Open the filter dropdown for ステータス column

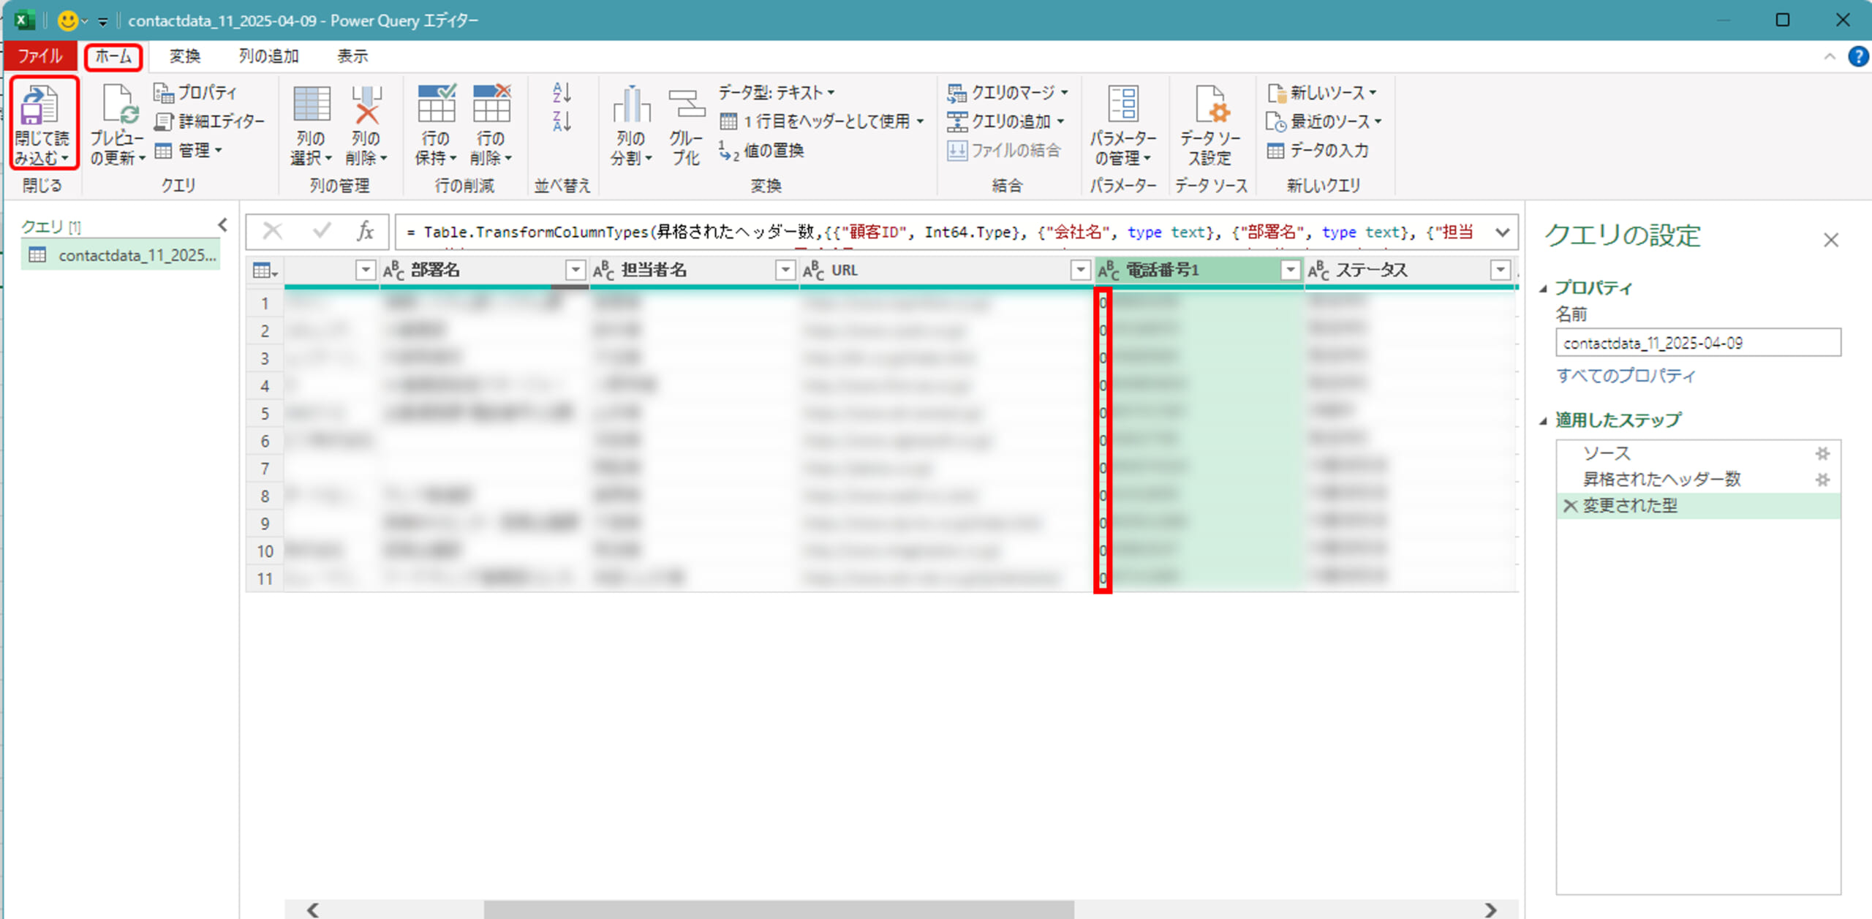click(x=1501, y=271)
